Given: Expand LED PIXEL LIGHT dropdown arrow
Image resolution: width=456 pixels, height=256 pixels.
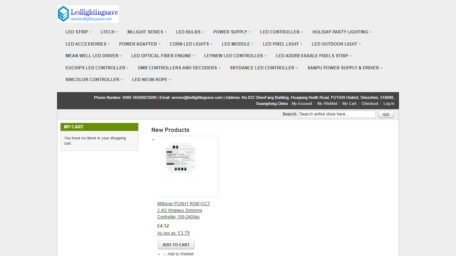Looking at the screenshot, I should pos(301,44).
